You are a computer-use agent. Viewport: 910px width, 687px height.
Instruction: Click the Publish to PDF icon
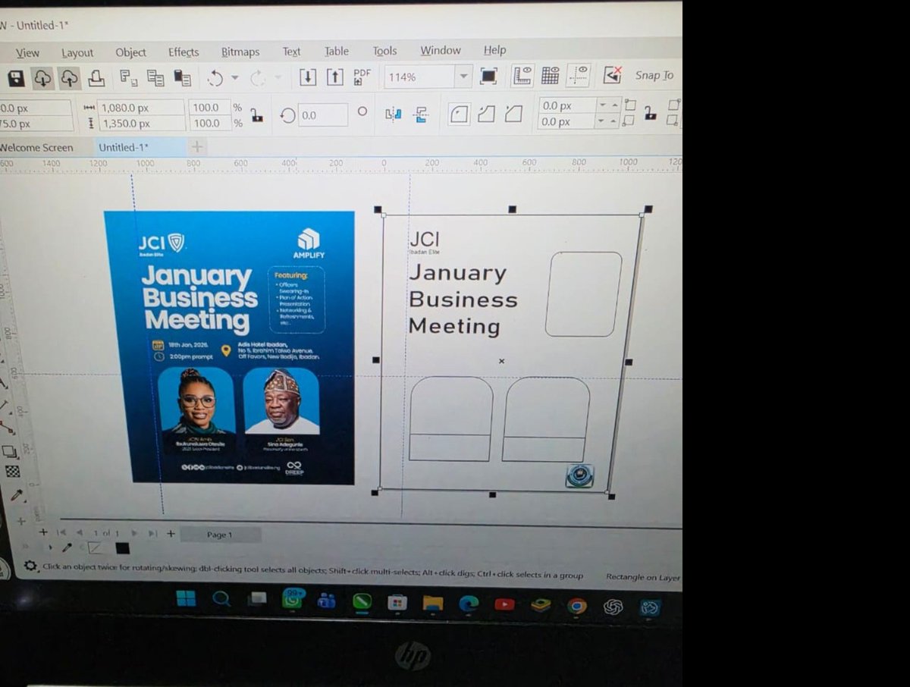[362, 77]
